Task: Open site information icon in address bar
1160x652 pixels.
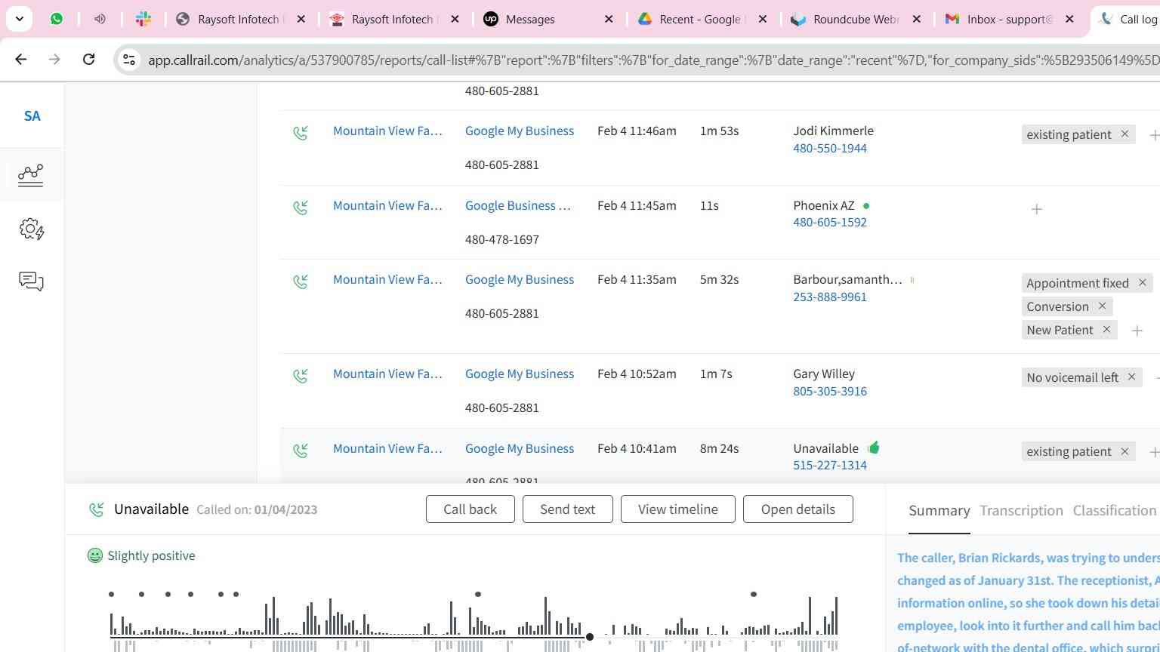Action: [x=129, y=60]
